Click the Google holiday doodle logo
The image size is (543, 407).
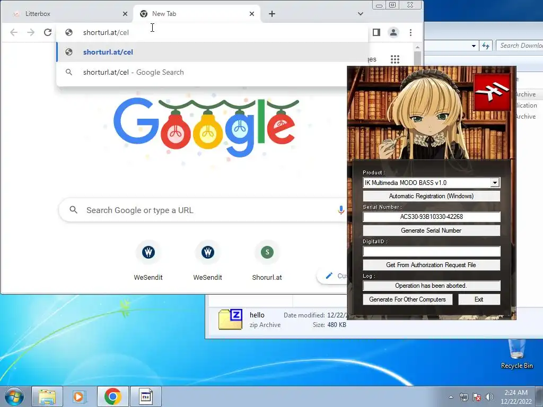206,126
